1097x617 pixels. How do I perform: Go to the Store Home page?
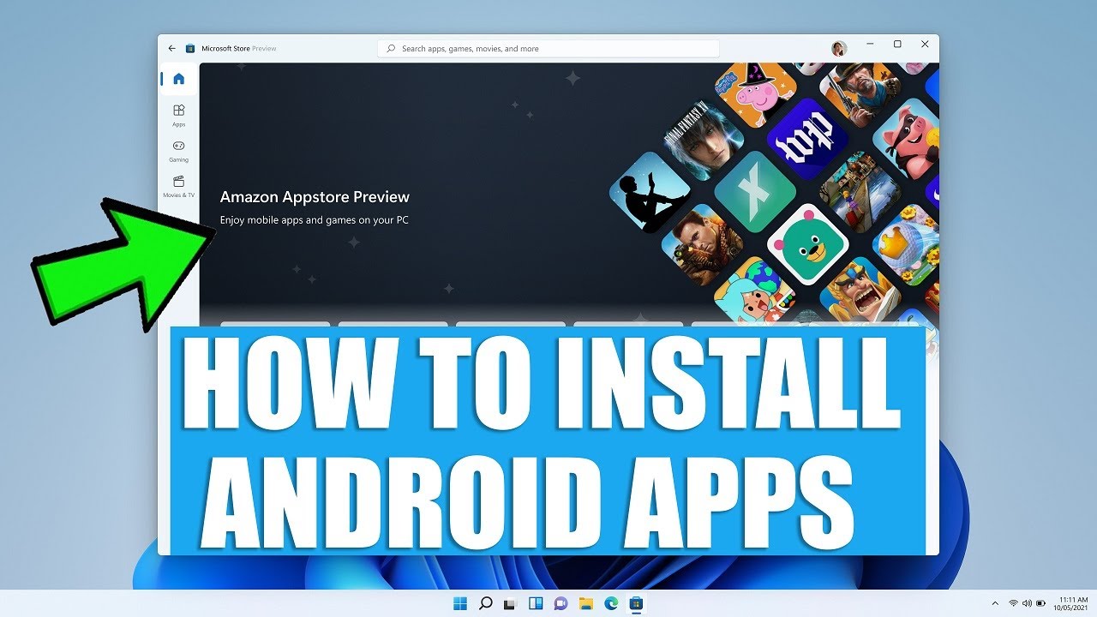pos(178,79)
